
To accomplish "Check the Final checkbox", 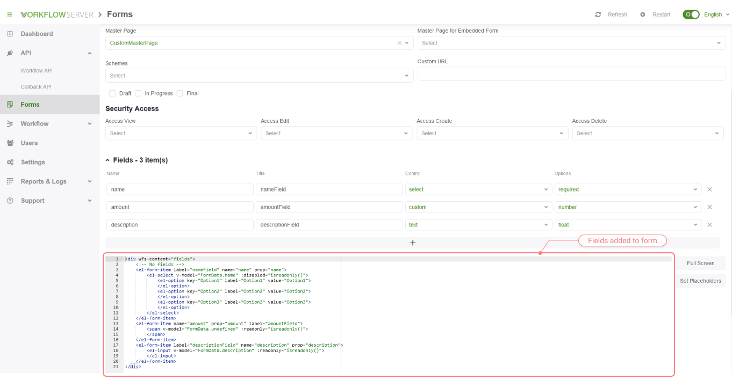I will [180, 93].
